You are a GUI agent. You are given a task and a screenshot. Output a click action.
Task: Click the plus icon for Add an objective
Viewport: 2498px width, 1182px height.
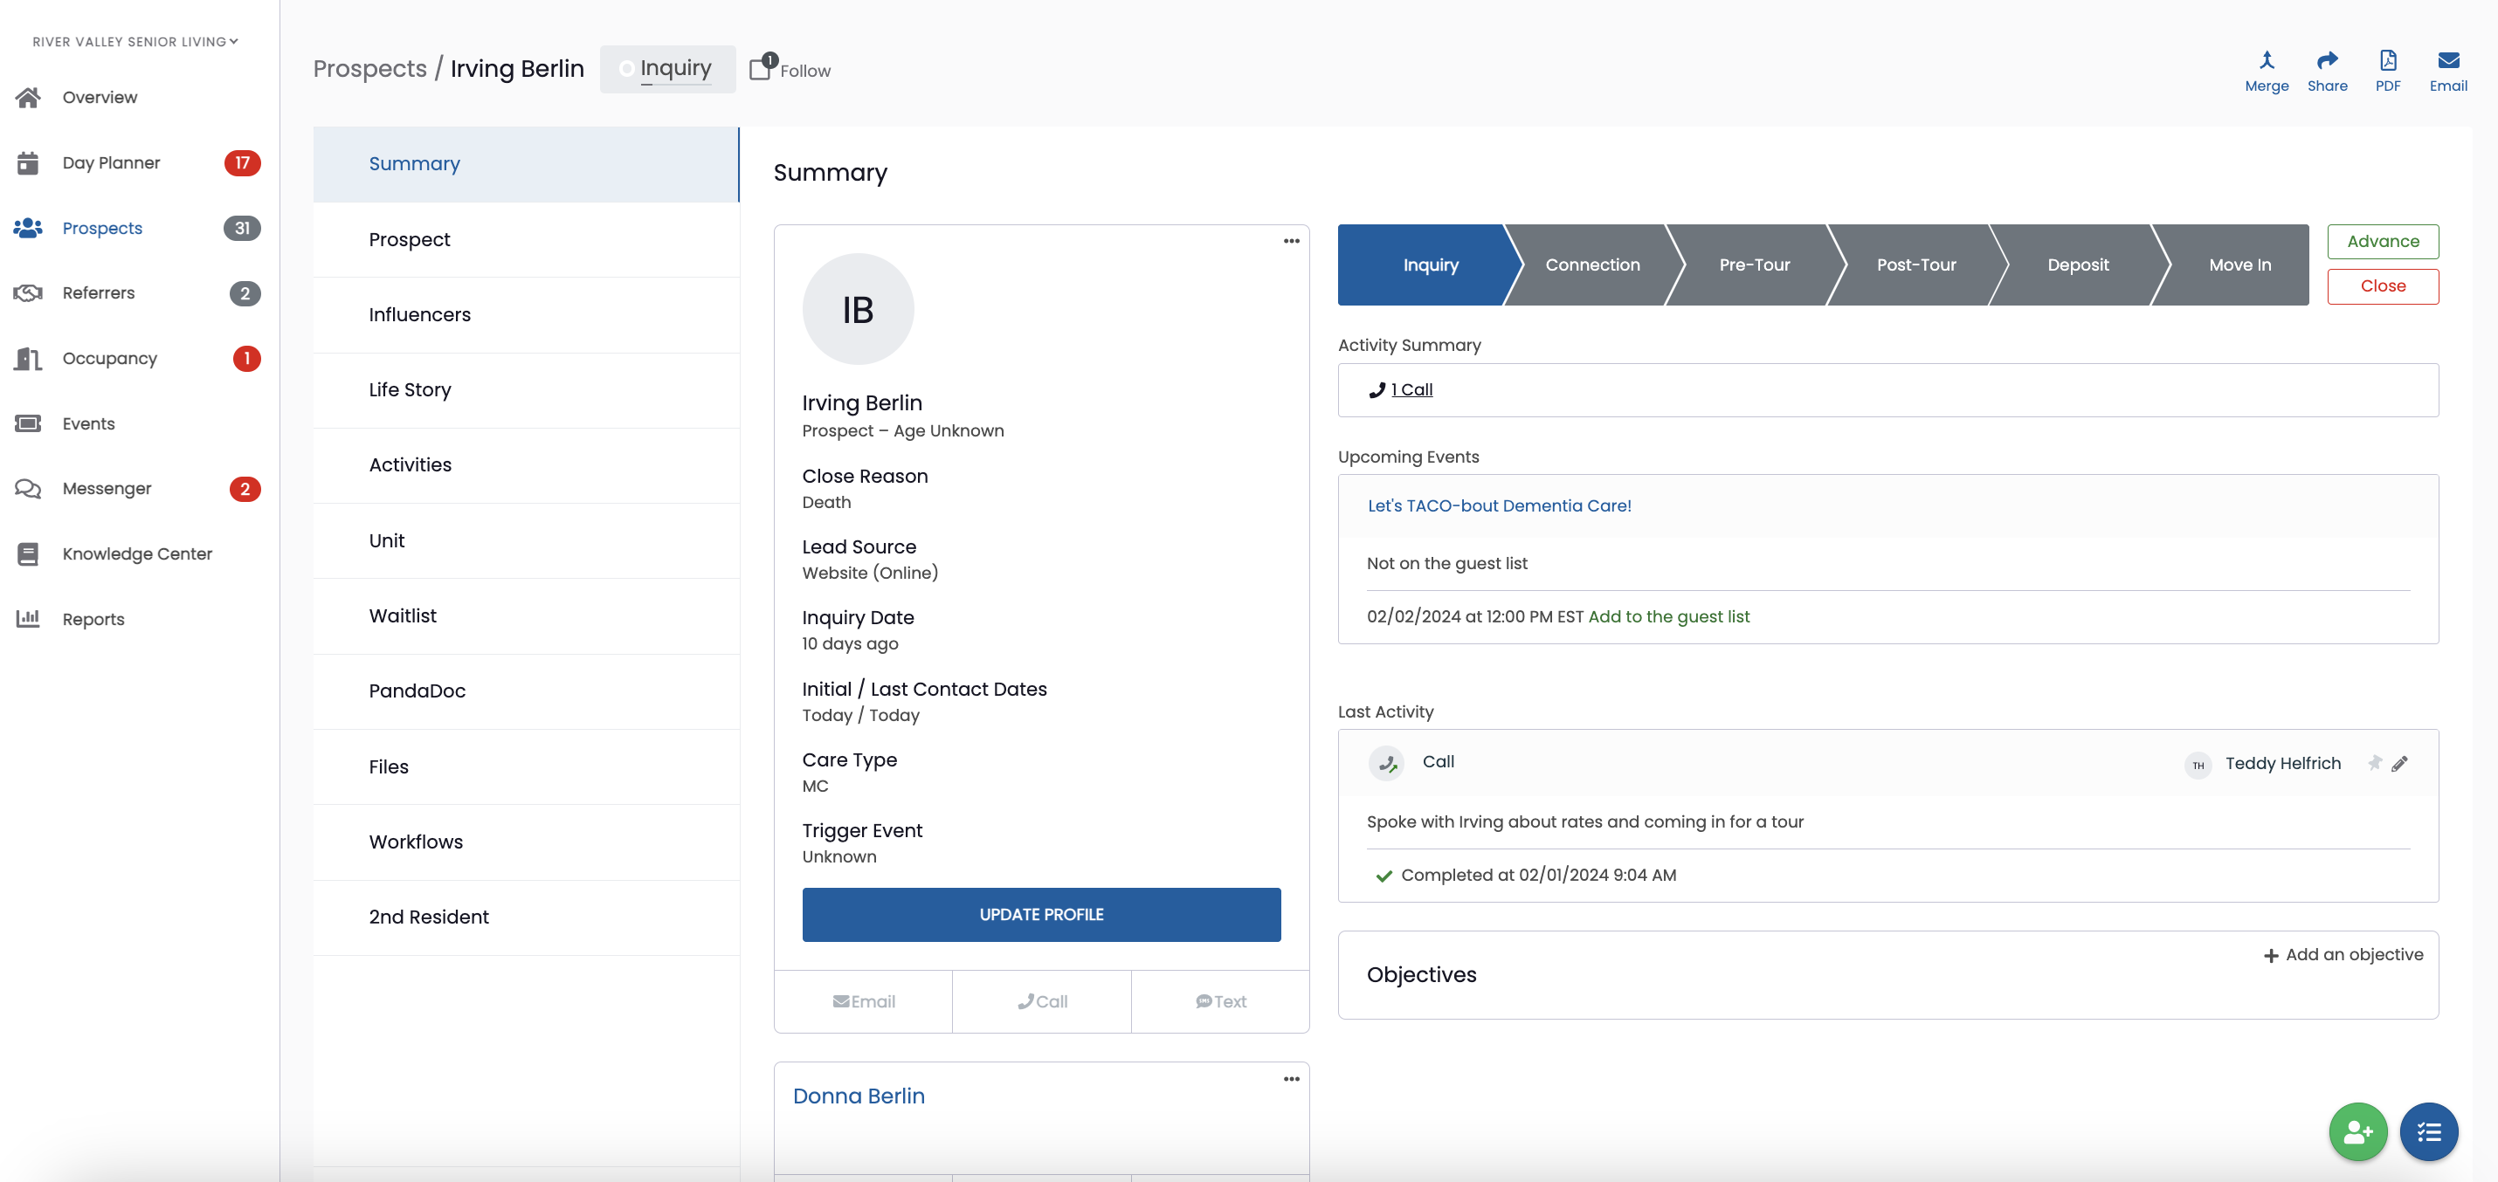coord(2270,956)
